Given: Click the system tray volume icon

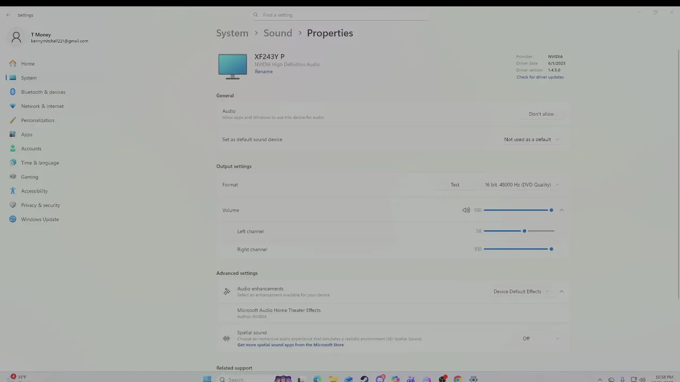Looking at the screenshot, I should [x=642, y=379].
